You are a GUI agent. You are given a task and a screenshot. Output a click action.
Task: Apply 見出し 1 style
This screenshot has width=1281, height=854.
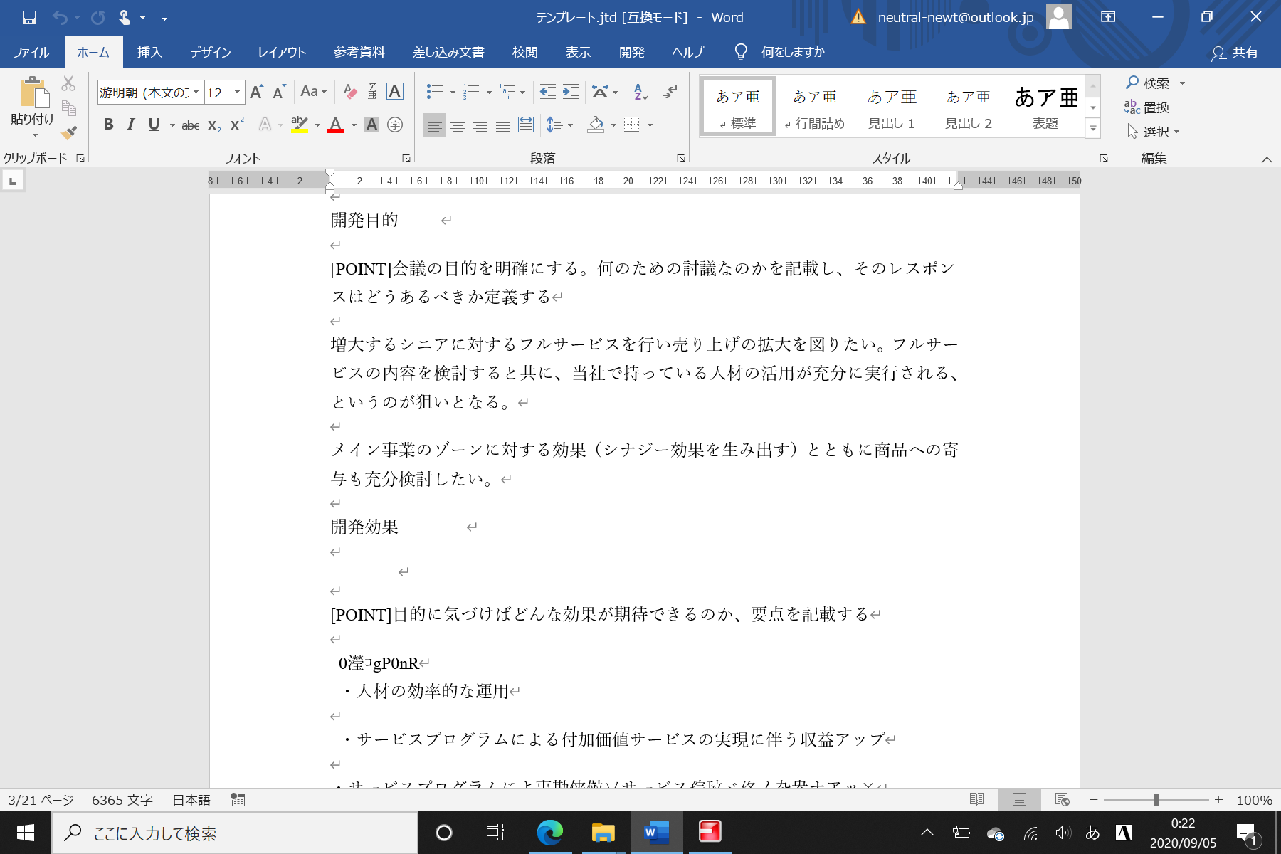[x=892, y=107]
